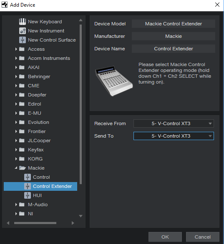Select the HUI device entry

click(38, 195)
